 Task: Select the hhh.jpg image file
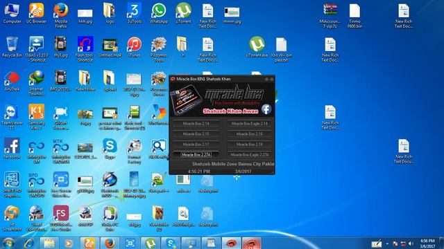(x=85, y=15)
